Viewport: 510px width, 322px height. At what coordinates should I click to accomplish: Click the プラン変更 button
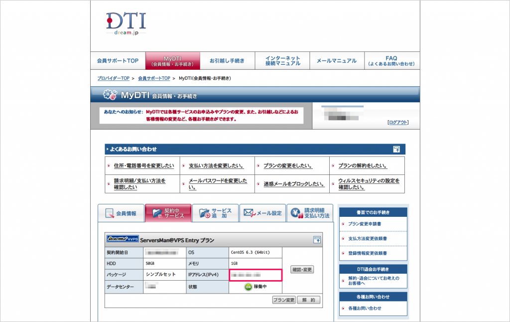284,300
